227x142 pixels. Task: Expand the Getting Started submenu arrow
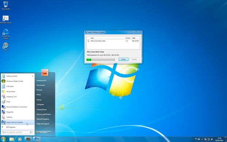(x=33, y=76)
